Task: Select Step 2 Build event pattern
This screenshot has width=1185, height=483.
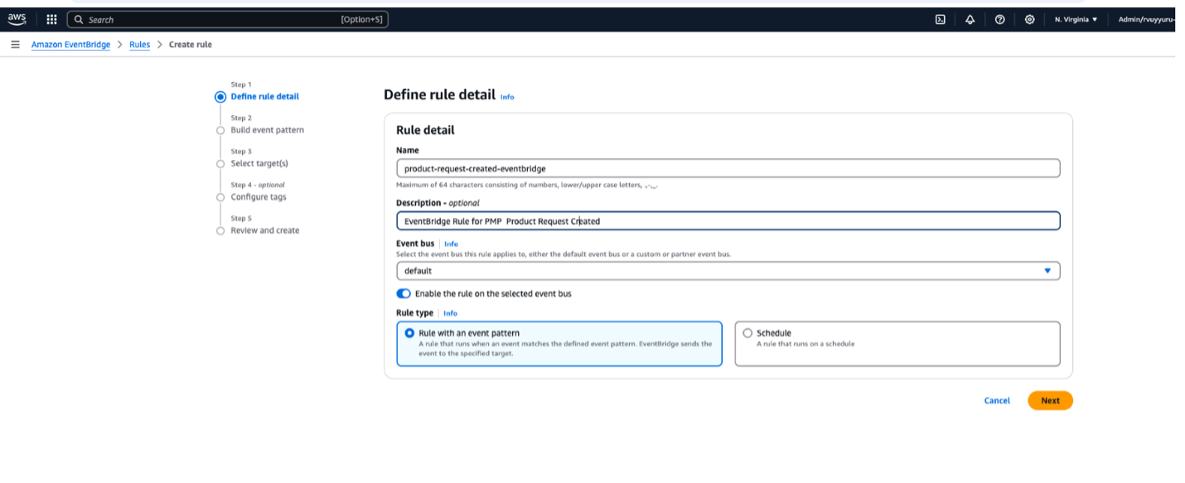Action: click(267, 130)
